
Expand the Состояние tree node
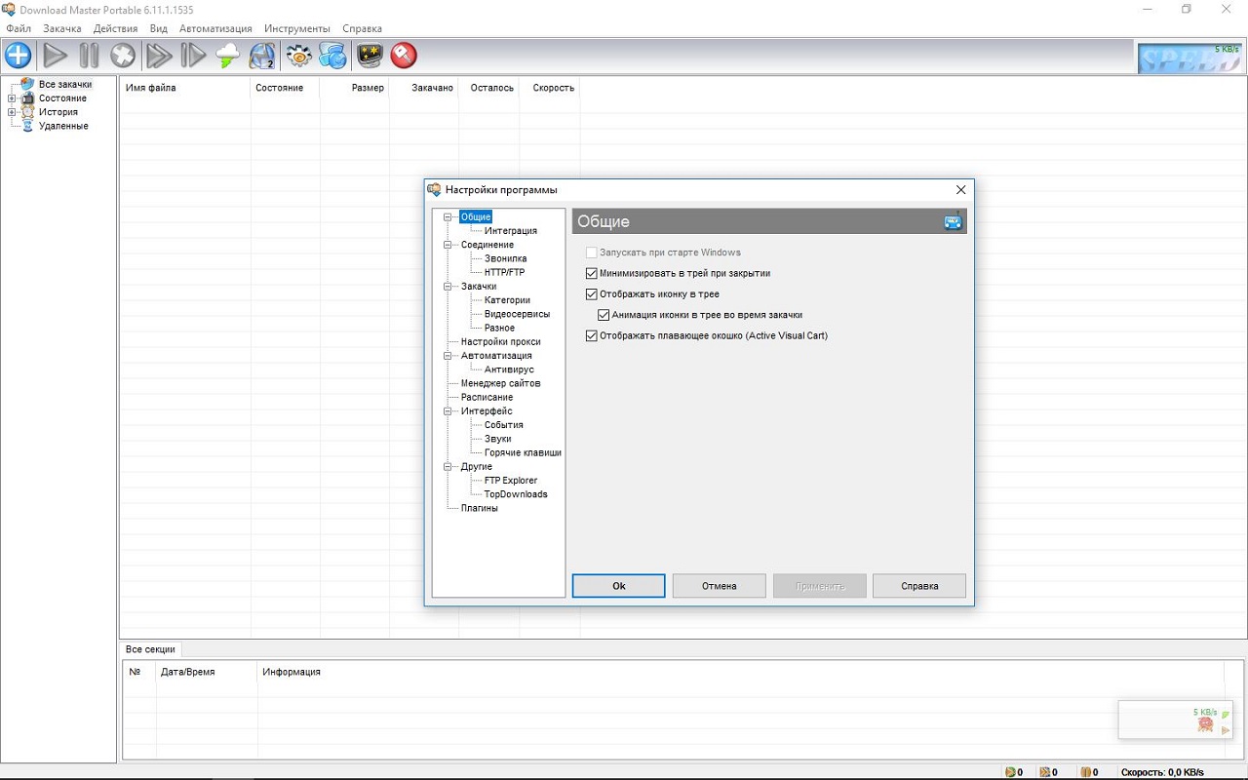pos(12,98)
